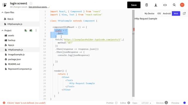This screenshot has width=188, height=105.
Task: Click the Prettier braces icon
Action: (116, 103)
